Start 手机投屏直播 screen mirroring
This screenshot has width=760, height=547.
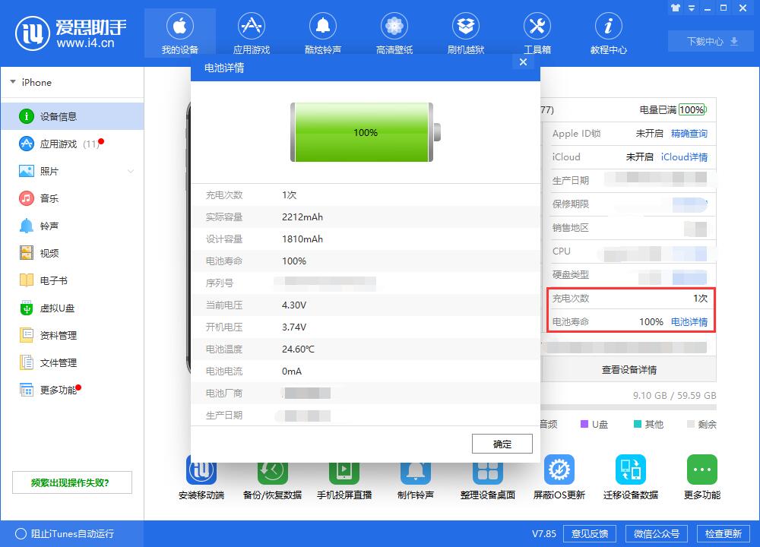(x=344, y=476)
